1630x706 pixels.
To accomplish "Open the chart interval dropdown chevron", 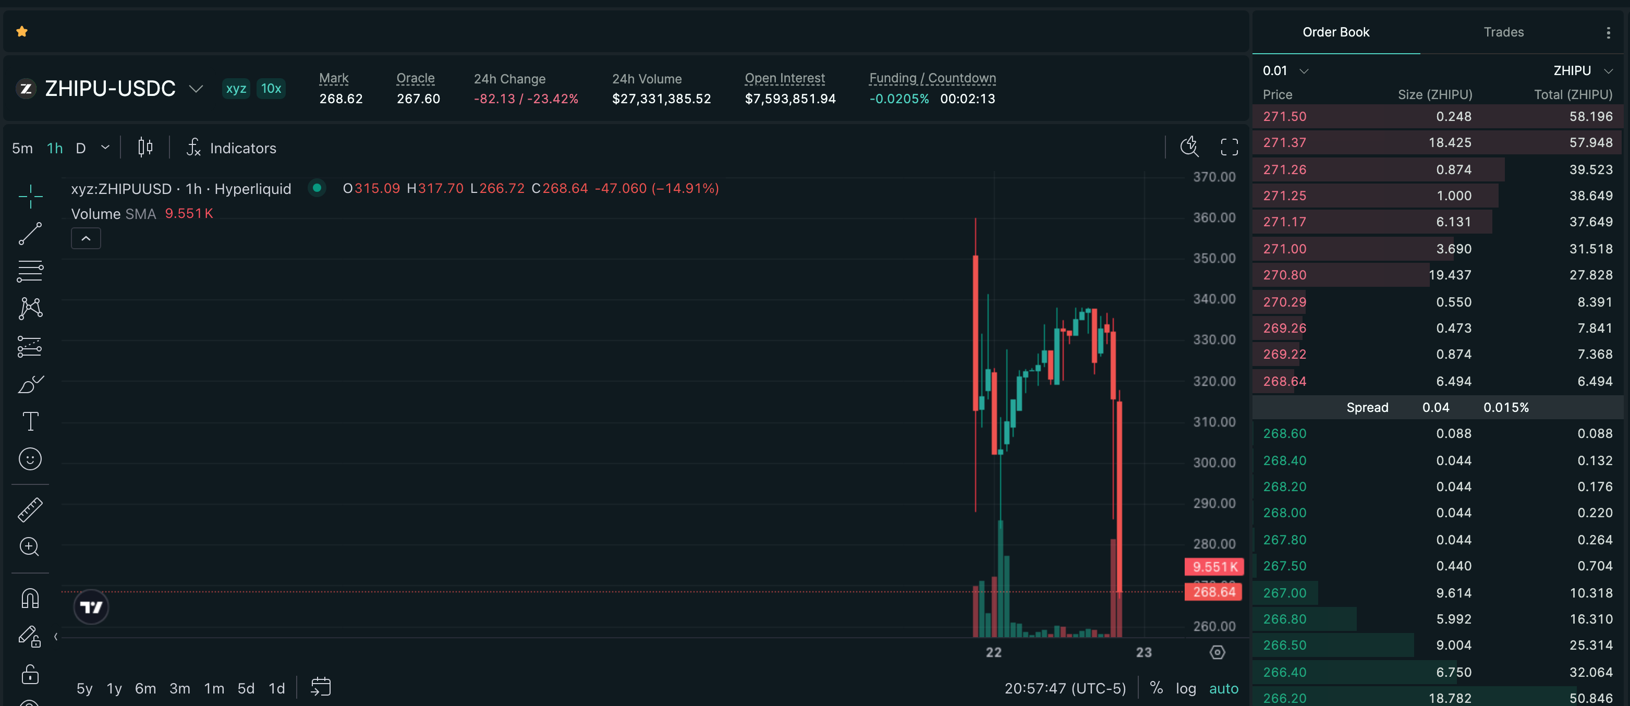I will (105, 148).
